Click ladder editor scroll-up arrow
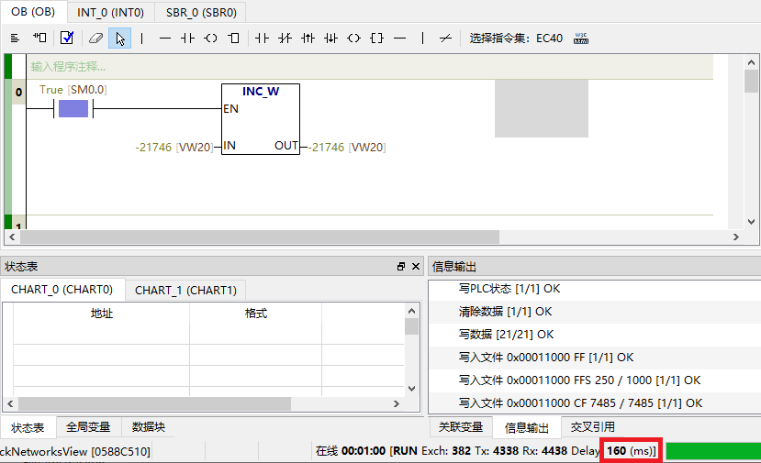This screenshot has height=463, width=761. coord(751,63)
